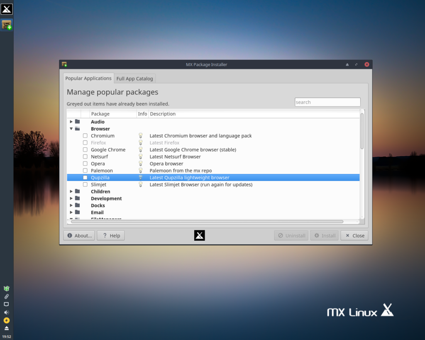
Task: Toggle the Firefox package checkbox
Action: pos(85,143)
